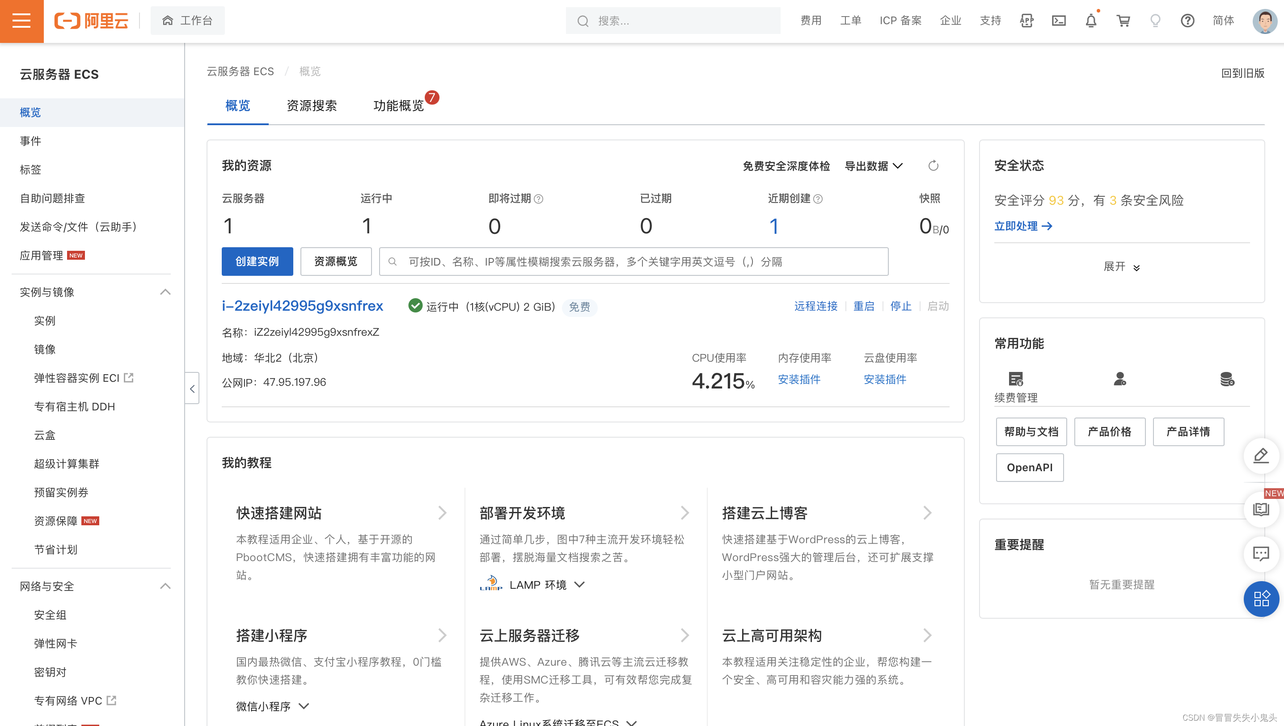Expand 云上高可用架构 tutorial arrow
Viewport: 1284px width, 726px height.
928,635
